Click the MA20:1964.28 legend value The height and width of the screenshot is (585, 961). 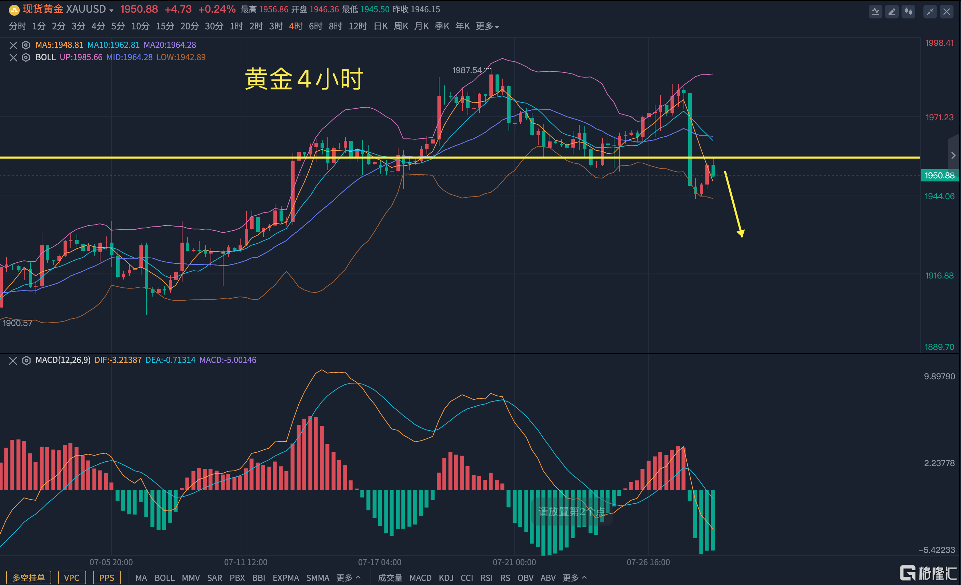[170, 45]
